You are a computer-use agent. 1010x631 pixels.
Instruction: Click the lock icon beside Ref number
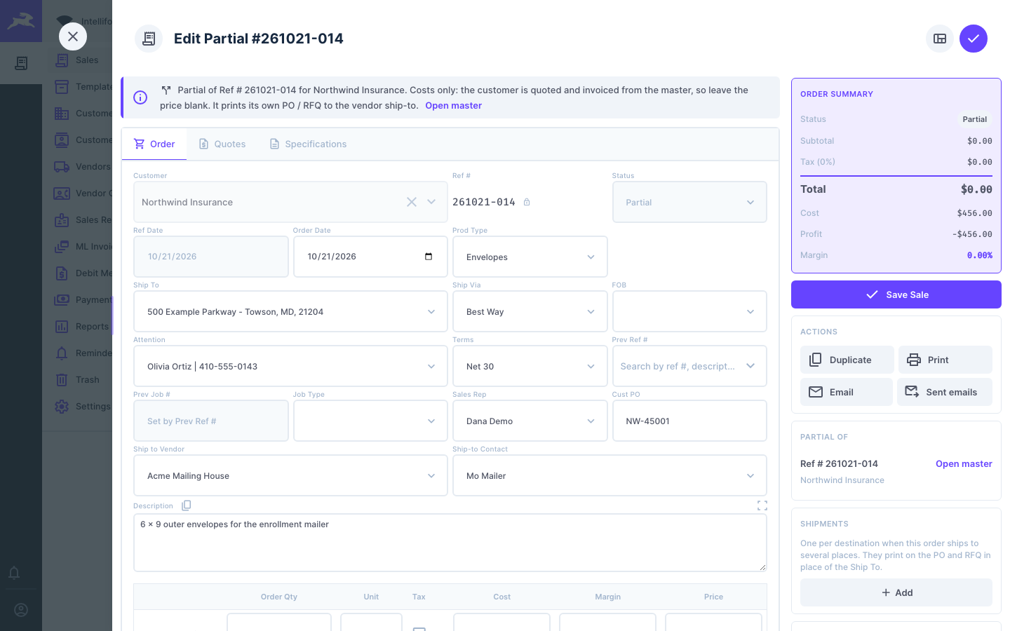pyautogui.click(x=527, y=202)
